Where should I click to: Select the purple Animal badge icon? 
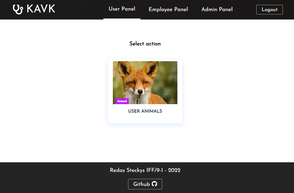[x=121, y=101]
